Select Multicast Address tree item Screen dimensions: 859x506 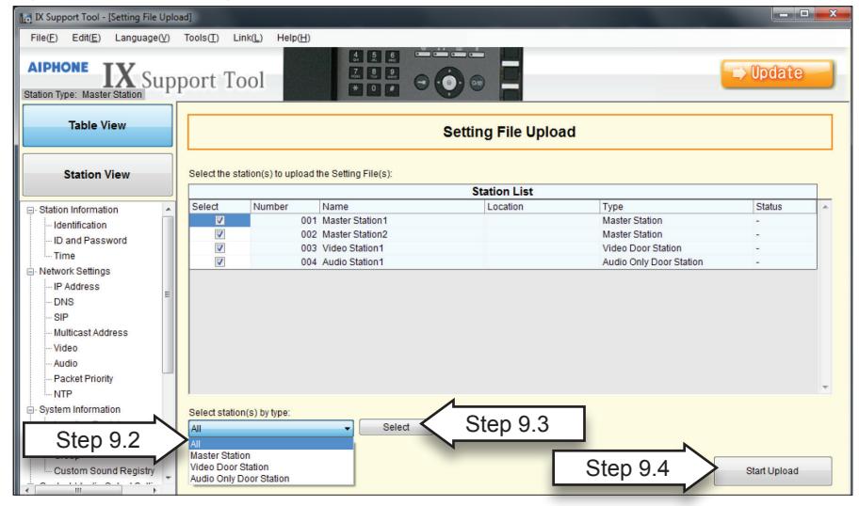[x=90, y=332]
